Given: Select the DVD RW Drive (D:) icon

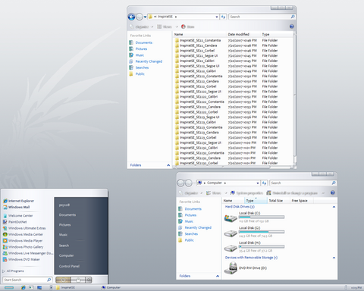Looking at the screenshot, I should click(231, 268).
